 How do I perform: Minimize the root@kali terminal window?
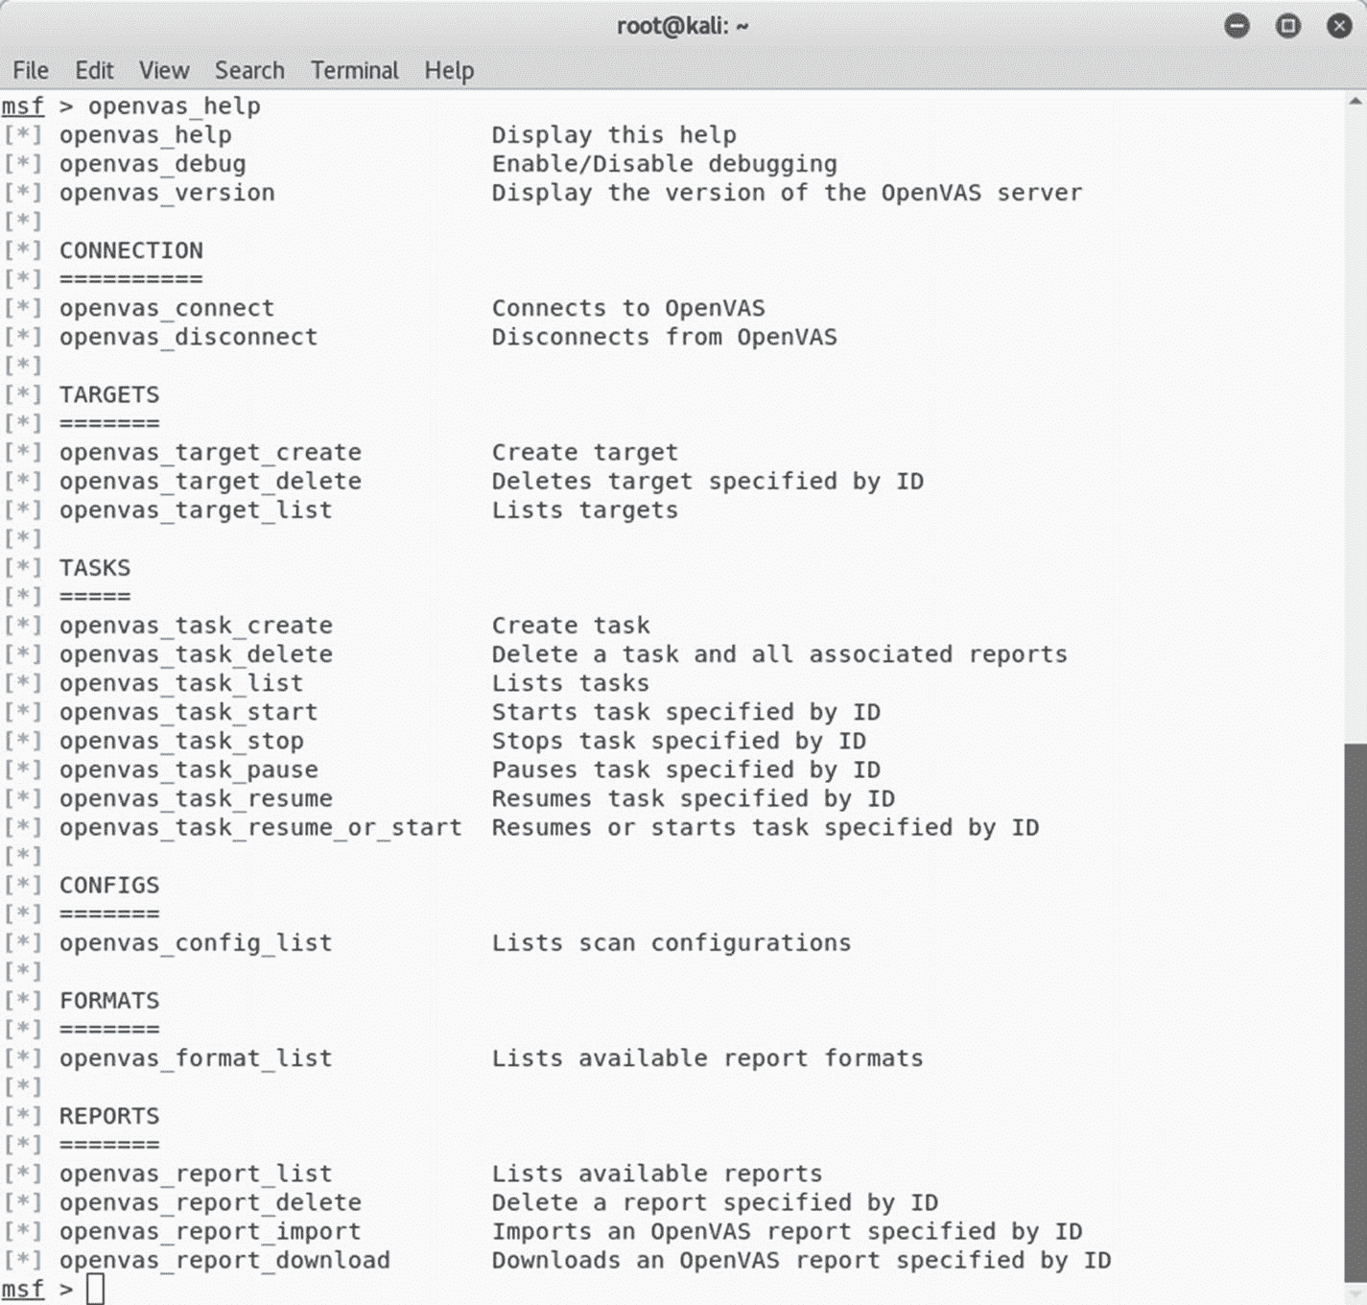coord(1237,26)
